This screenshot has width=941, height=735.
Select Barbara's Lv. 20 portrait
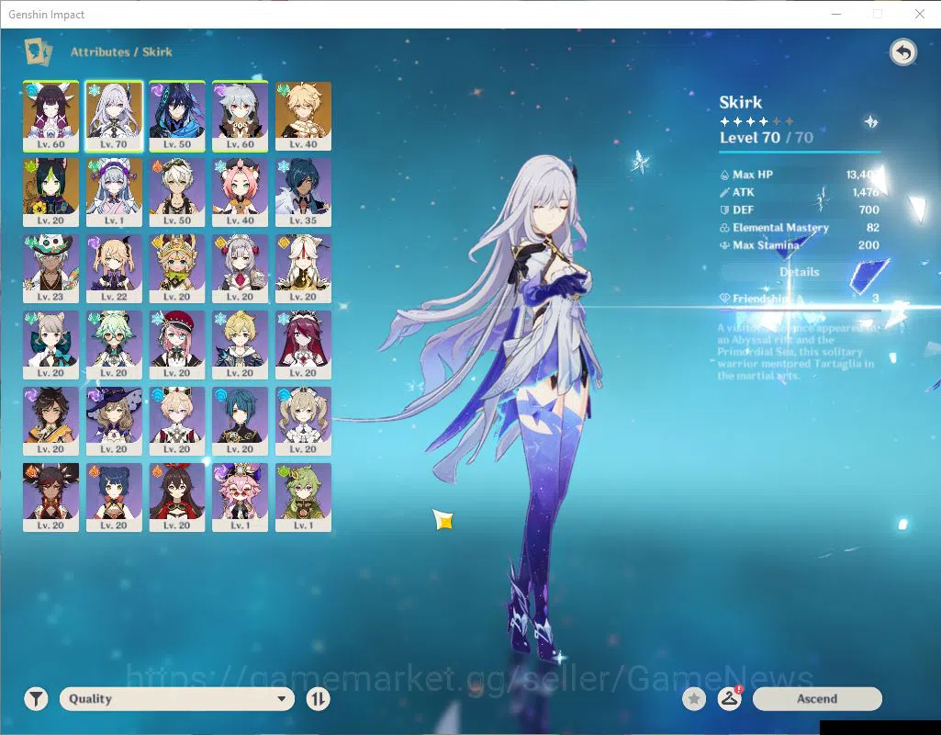click(303, 421)
